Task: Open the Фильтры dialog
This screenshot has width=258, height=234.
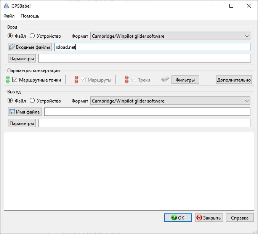Action: pos(185,80)
